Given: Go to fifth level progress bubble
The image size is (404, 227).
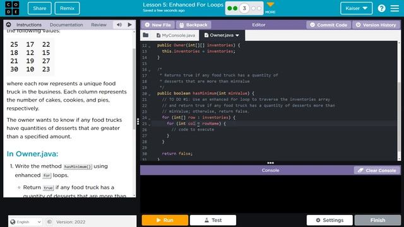Looking at the screenshot, I should (259, 8).
